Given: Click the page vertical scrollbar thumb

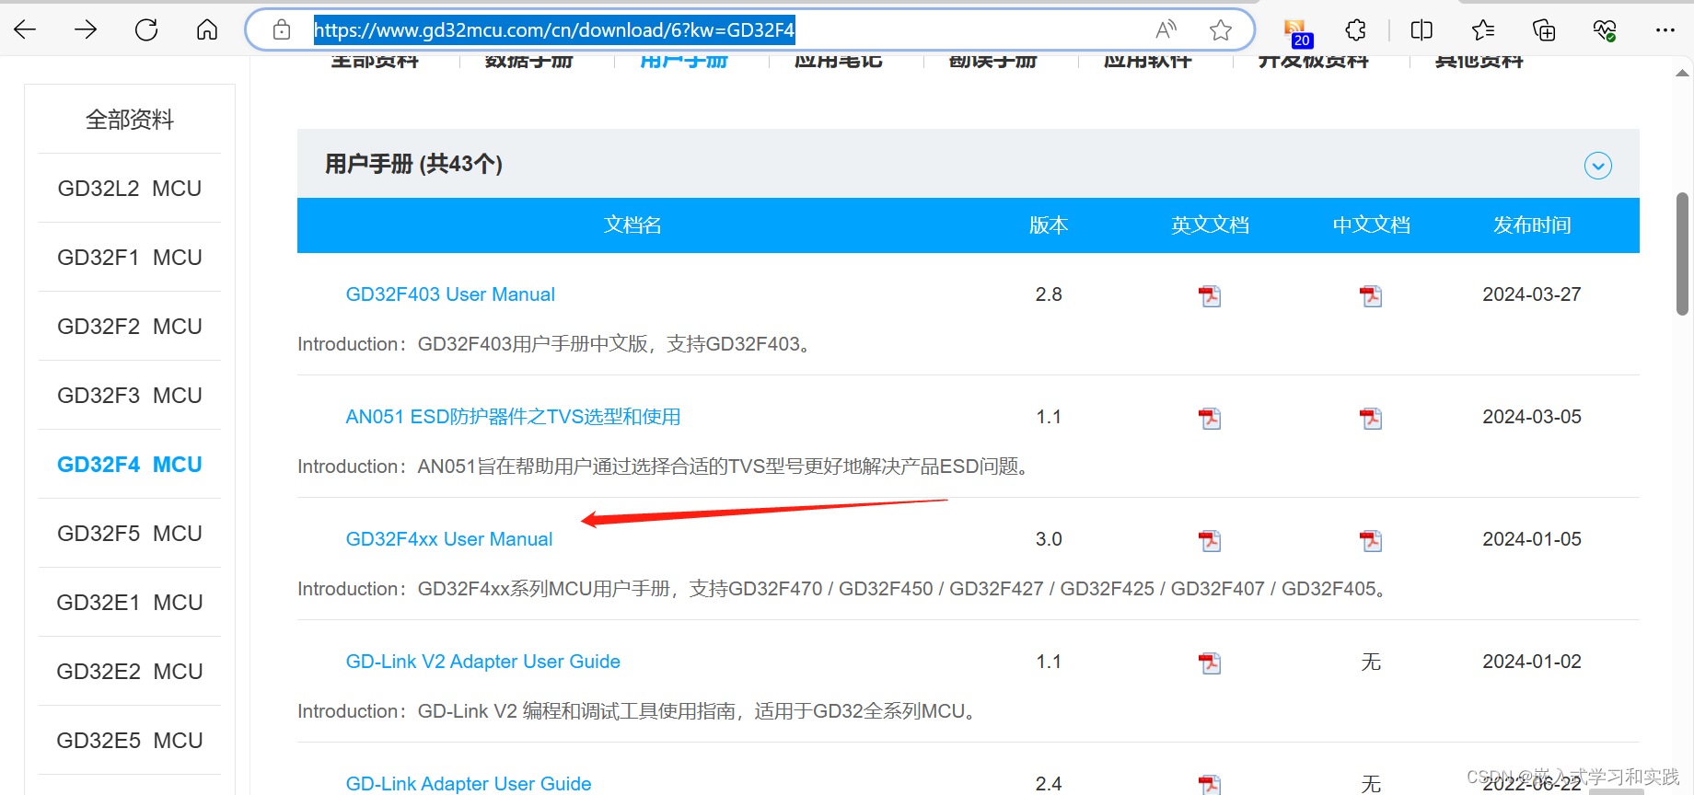Looking at the screenshot, I should [x=1682, y=254].
